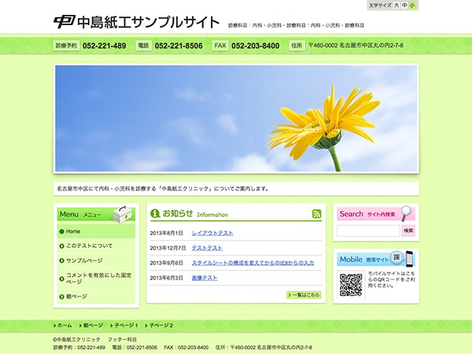
Task: Open the RSS feed icon
Action: click(317, 214)
